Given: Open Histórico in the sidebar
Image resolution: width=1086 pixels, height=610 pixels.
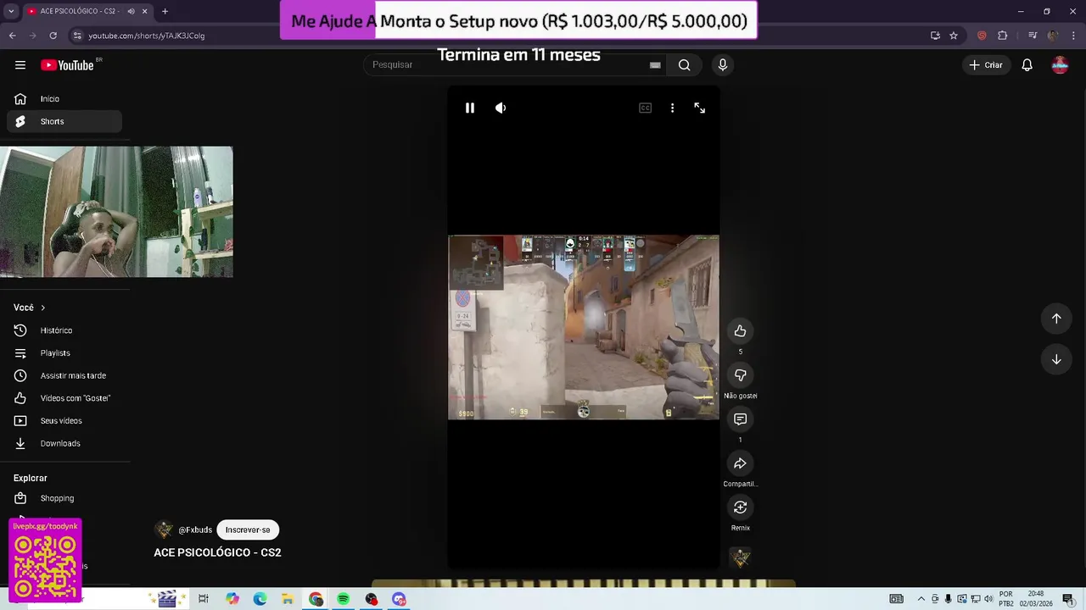Looking at the screenshot, I should click(64, 330).
